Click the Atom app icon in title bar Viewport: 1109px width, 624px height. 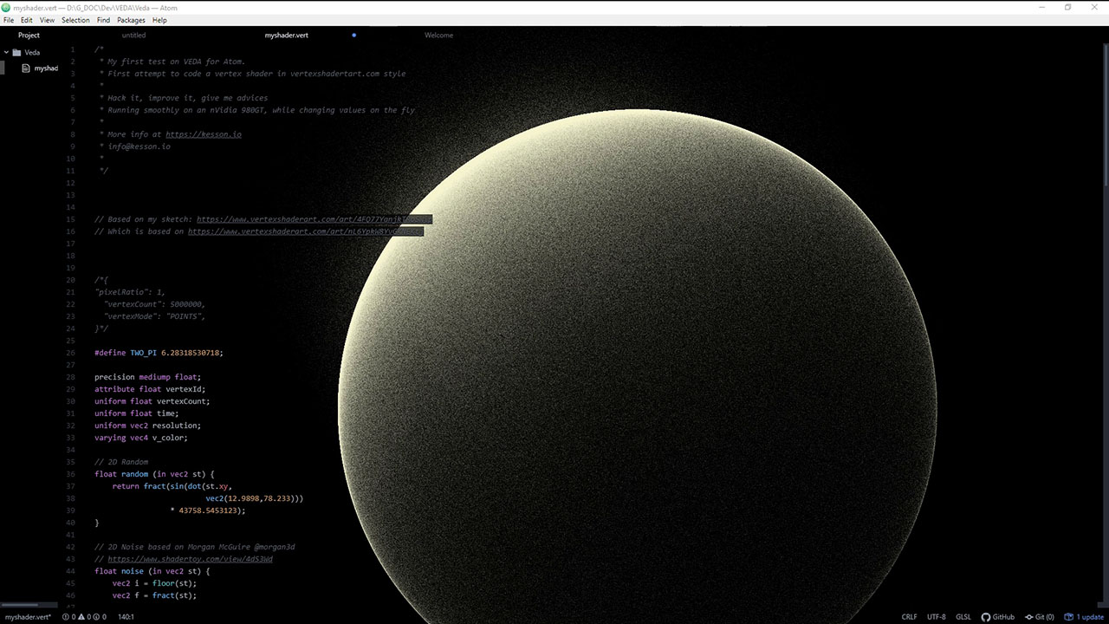6,7
